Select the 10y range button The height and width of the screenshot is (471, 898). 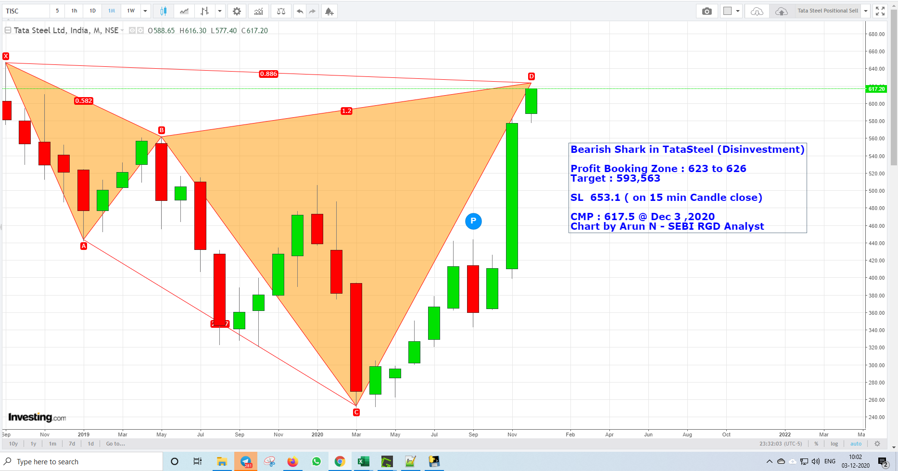pyautogui.click(x=13, y=444)
